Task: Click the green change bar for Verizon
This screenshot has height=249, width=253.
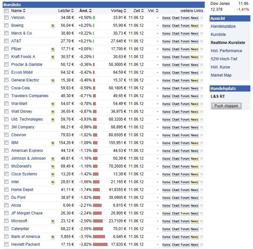Action: coord(94,18)
